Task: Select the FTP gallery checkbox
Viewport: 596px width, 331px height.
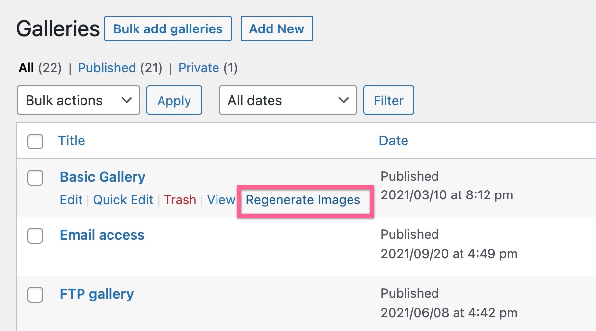Action: coord(35,295)
